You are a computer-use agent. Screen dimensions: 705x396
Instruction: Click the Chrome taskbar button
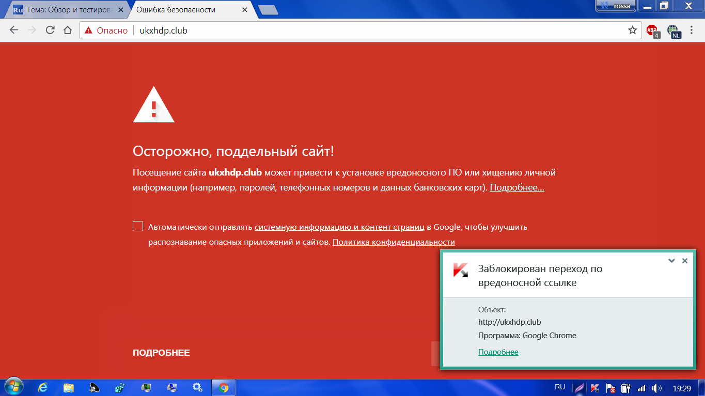[224, 387]
